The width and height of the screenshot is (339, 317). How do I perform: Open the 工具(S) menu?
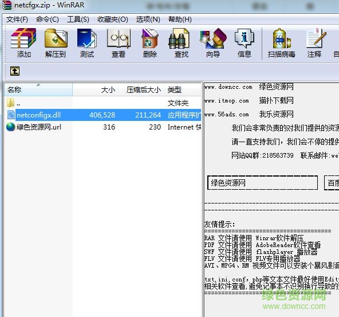pyautogui.click(x=78, y=19)
